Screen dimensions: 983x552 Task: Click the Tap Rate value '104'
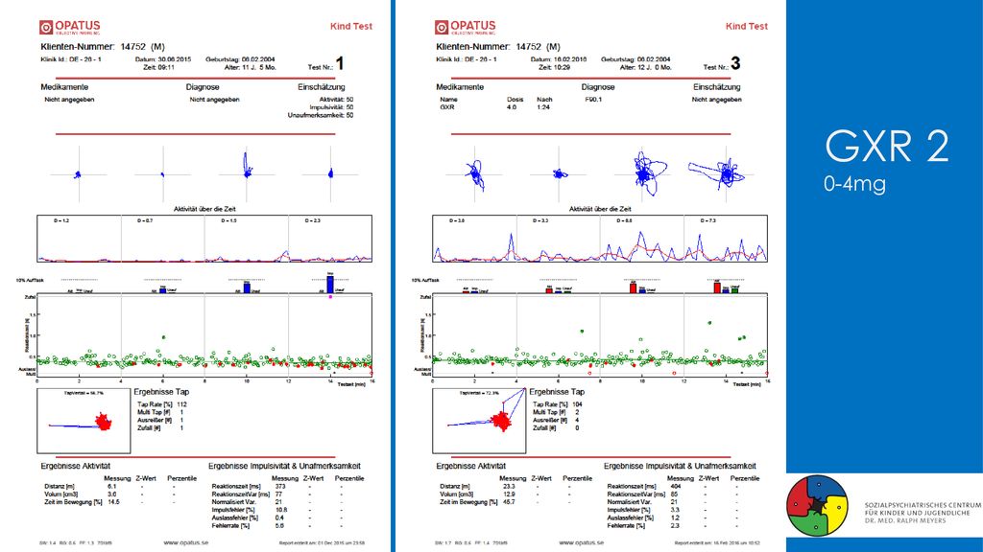pos(577,404)
